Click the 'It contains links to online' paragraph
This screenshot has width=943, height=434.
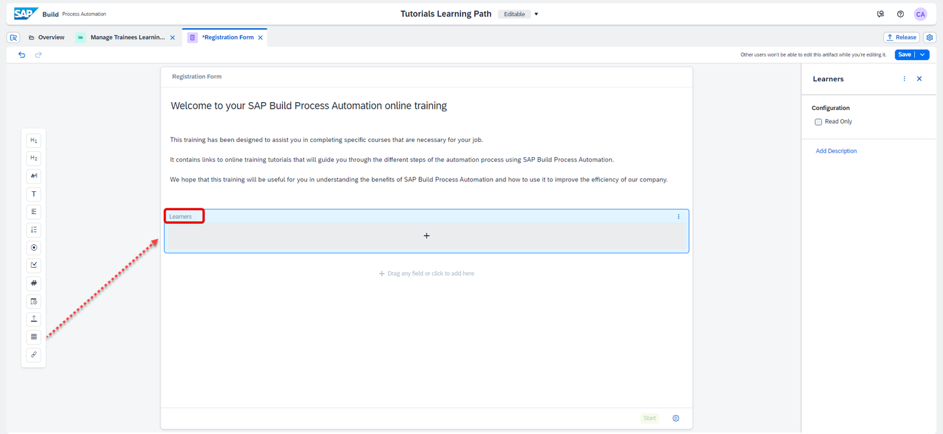[x=392, y=160]
